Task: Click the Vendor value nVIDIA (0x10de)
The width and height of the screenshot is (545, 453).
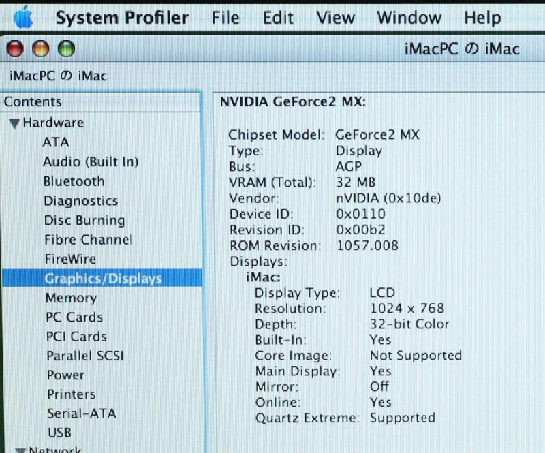Action: [388, 198]
